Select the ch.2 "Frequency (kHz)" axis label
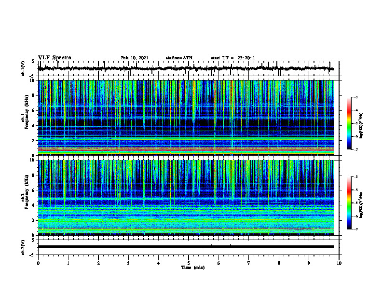Viewport: 382px width, 295px height. (x=27, y=192)
